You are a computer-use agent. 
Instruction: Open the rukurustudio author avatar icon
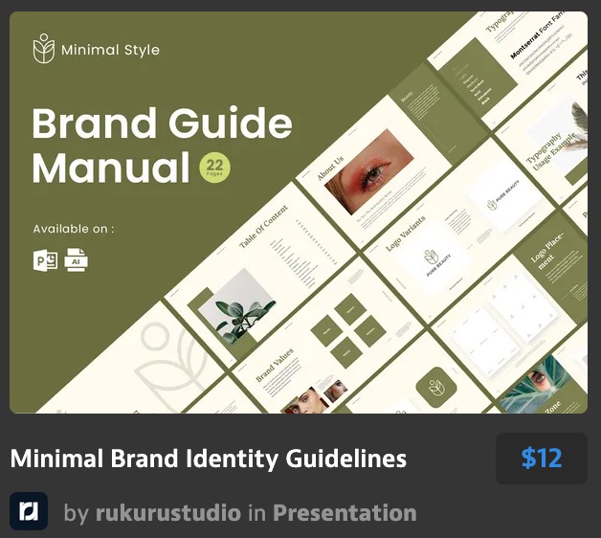click(x=29, y=512)
